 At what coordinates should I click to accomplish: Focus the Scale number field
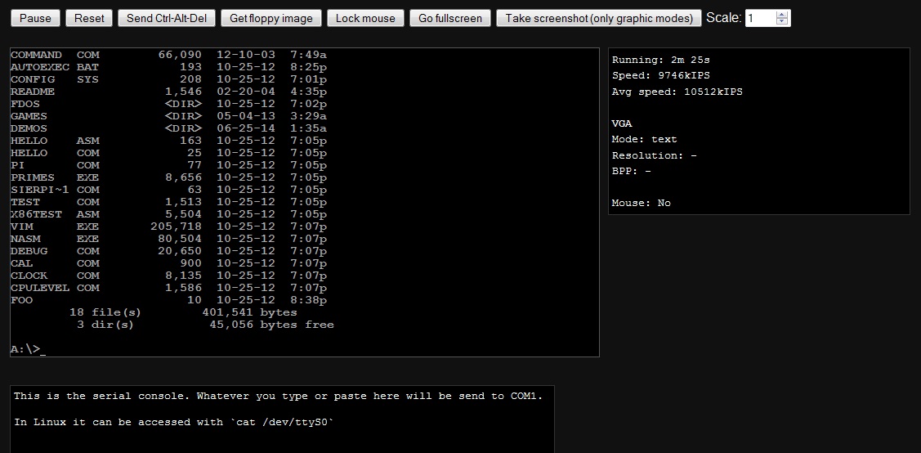(760, 18)
